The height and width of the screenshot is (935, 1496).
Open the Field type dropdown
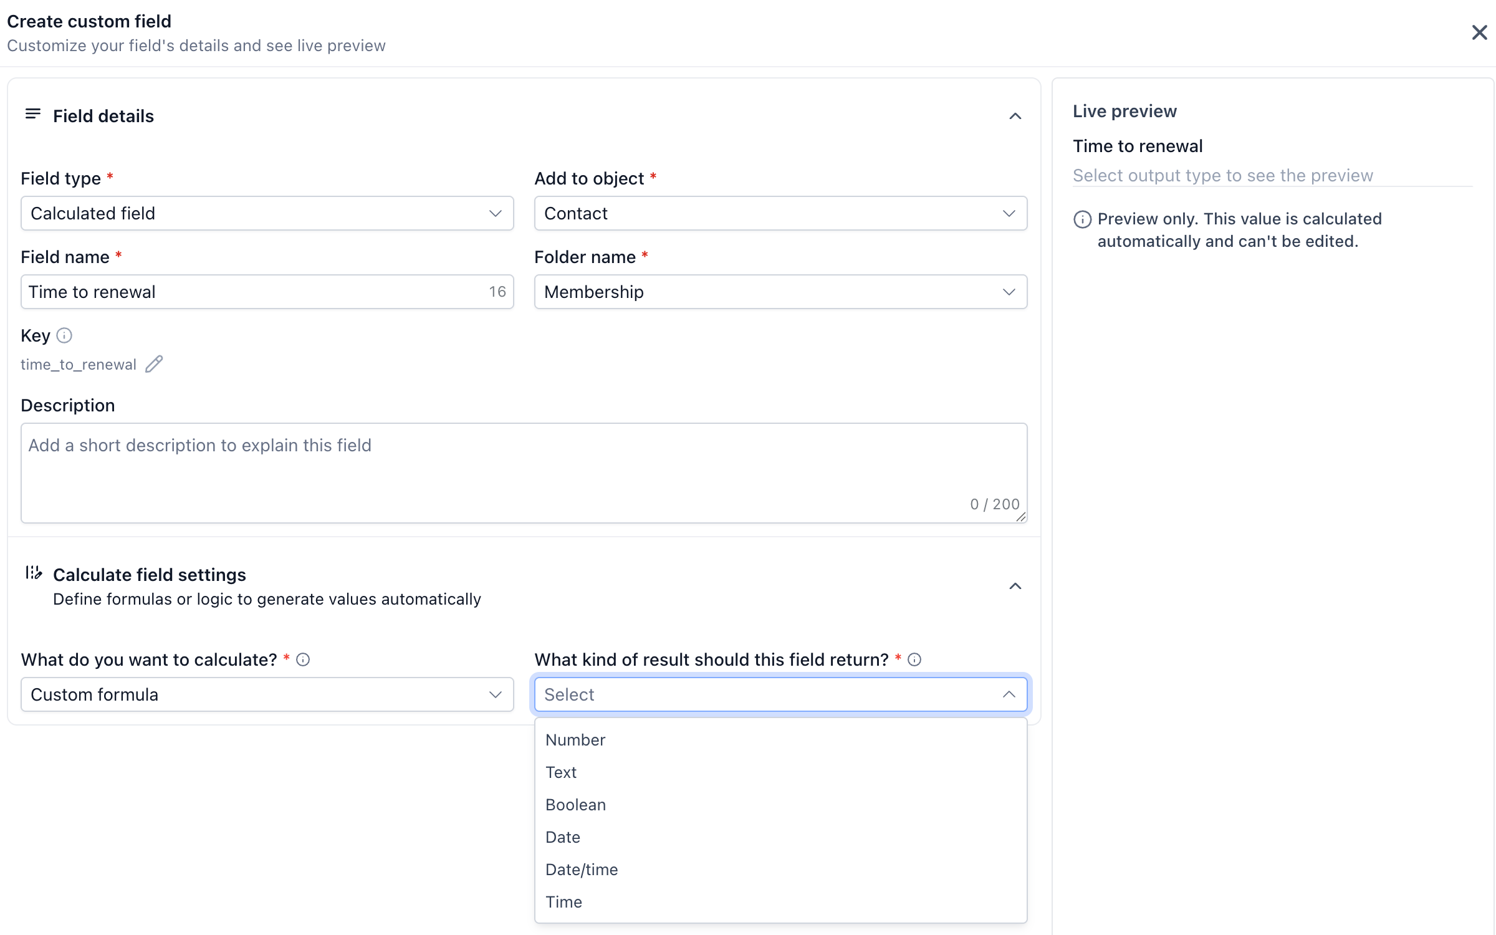pos(267,213)
